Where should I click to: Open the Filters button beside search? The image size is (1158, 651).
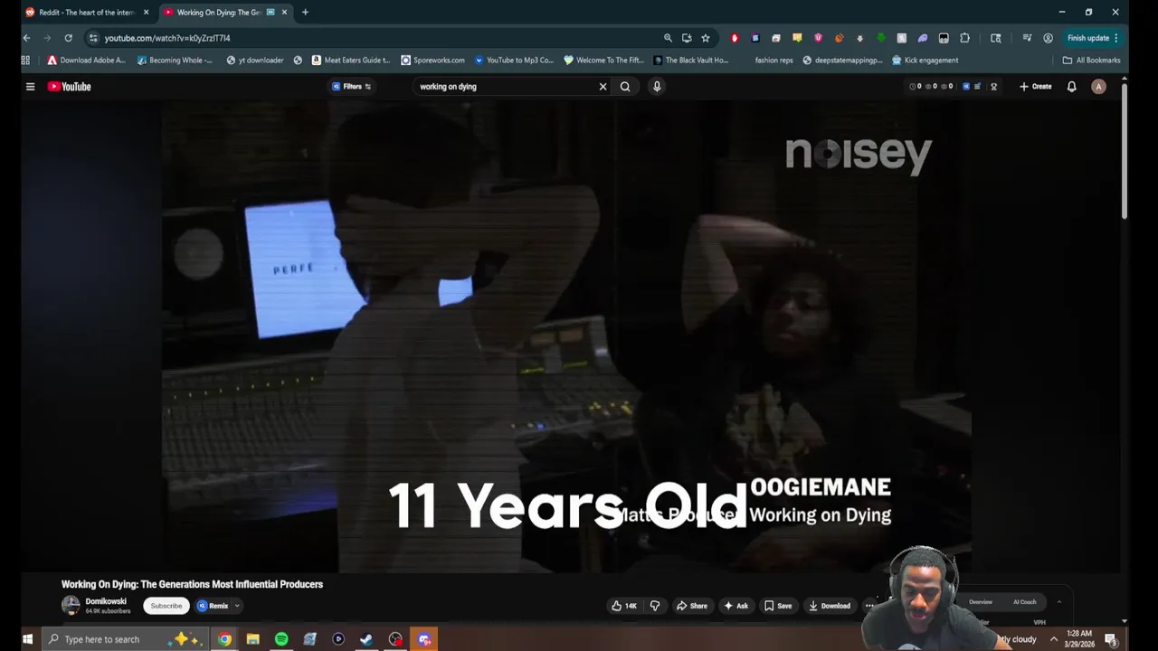coord(352,87)
